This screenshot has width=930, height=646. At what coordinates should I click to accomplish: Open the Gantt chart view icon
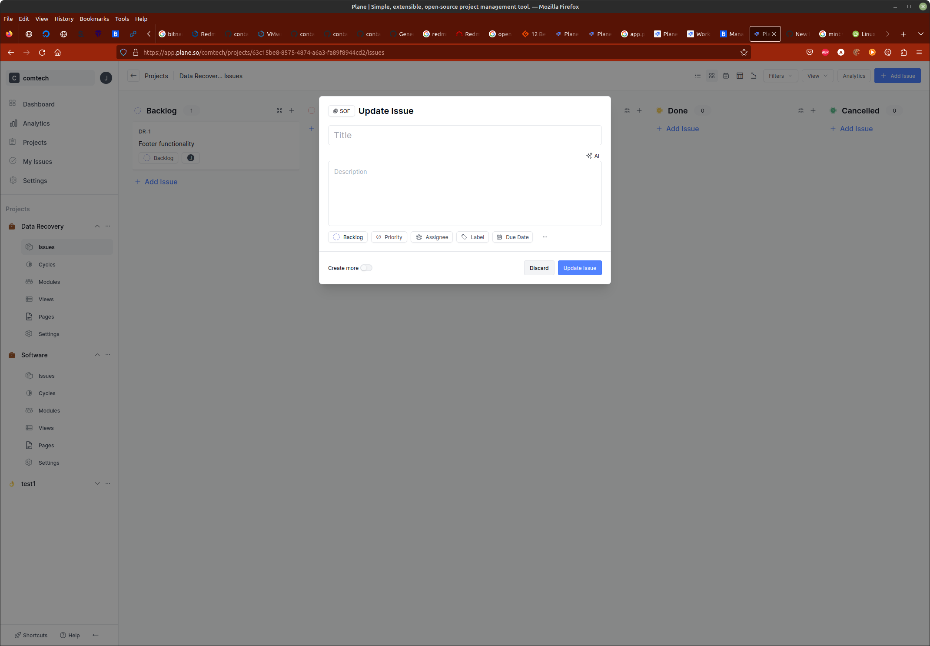(x=753, y=76)
